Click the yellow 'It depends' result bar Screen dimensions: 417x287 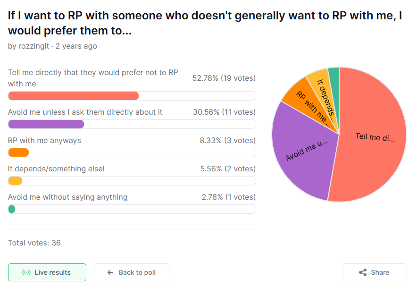(16, 181)
